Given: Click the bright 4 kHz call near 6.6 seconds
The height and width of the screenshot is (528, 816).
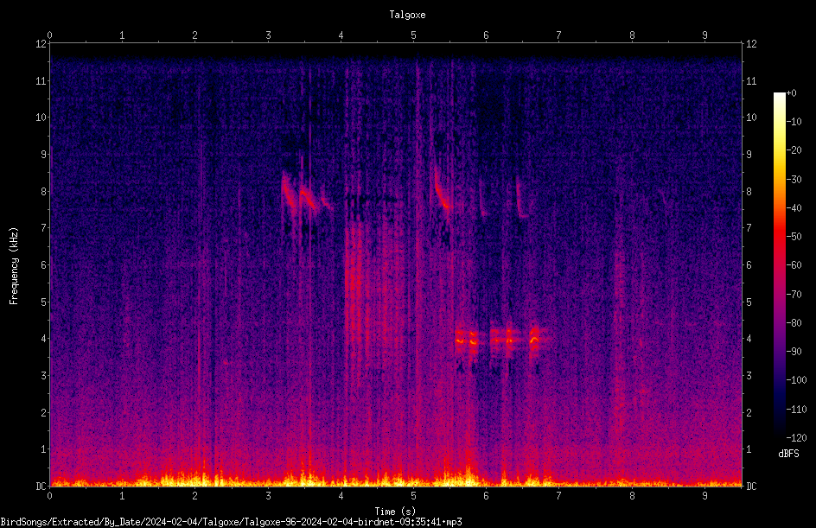Looking at the screenshot, I should click(x=534, y=340).
